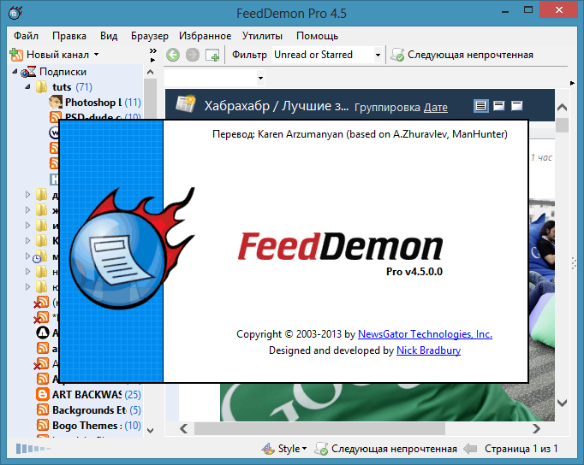Click article view scroll down arrow
The width and height of the screenshot is (584, 465).
pyautogui.click(x=562, y=403)
